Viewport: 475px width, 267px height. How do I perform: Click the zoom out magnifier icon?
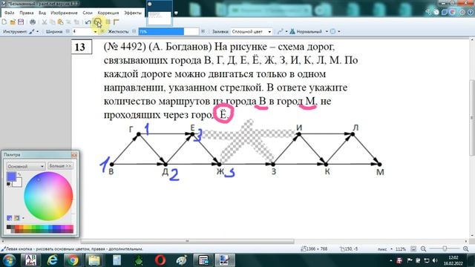point(423,249)
